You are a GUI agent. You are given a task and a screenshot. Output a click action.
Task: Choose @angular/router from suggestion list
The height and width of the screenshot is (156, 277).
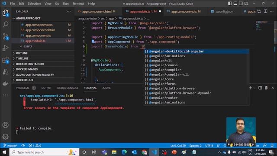tap(196, 97)
